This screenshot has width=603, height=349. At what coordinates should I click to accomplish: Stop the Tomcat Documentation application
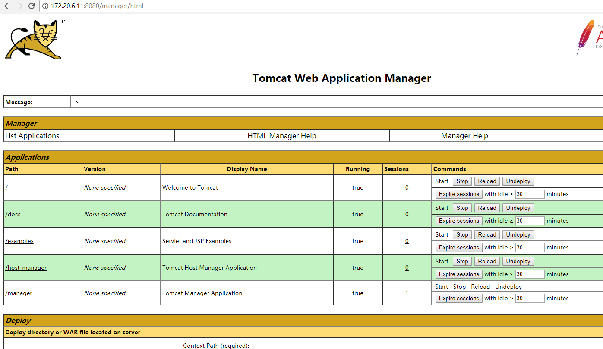click(462, 208)
